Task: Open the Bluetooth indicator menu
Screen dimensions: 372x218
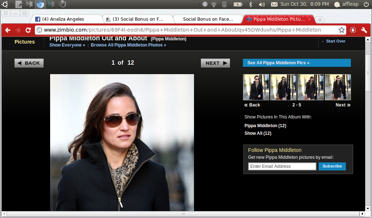Action: pos(251,4)
